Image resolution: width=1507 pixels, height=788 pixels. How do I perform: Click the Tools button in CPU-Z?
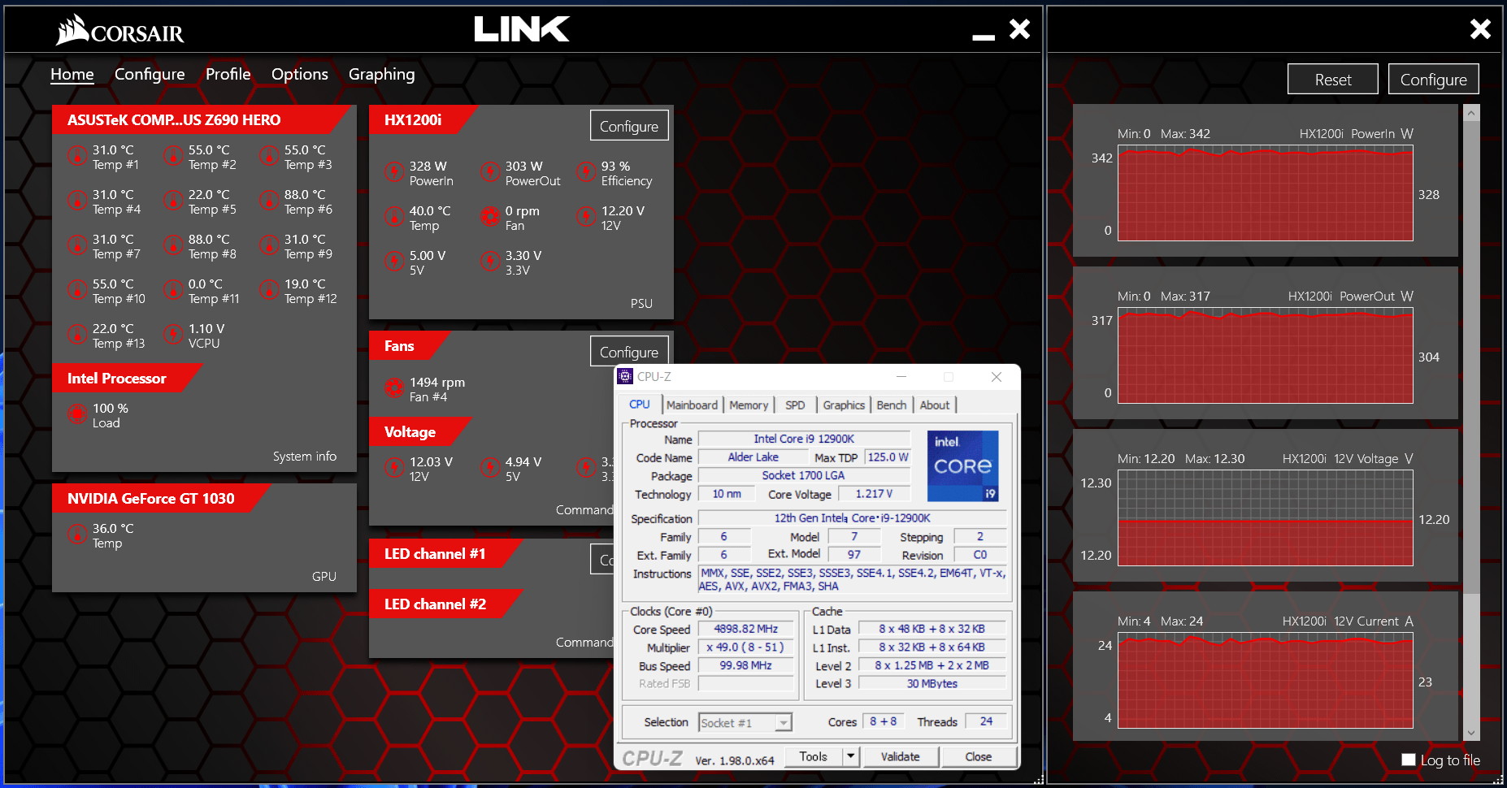813,756
